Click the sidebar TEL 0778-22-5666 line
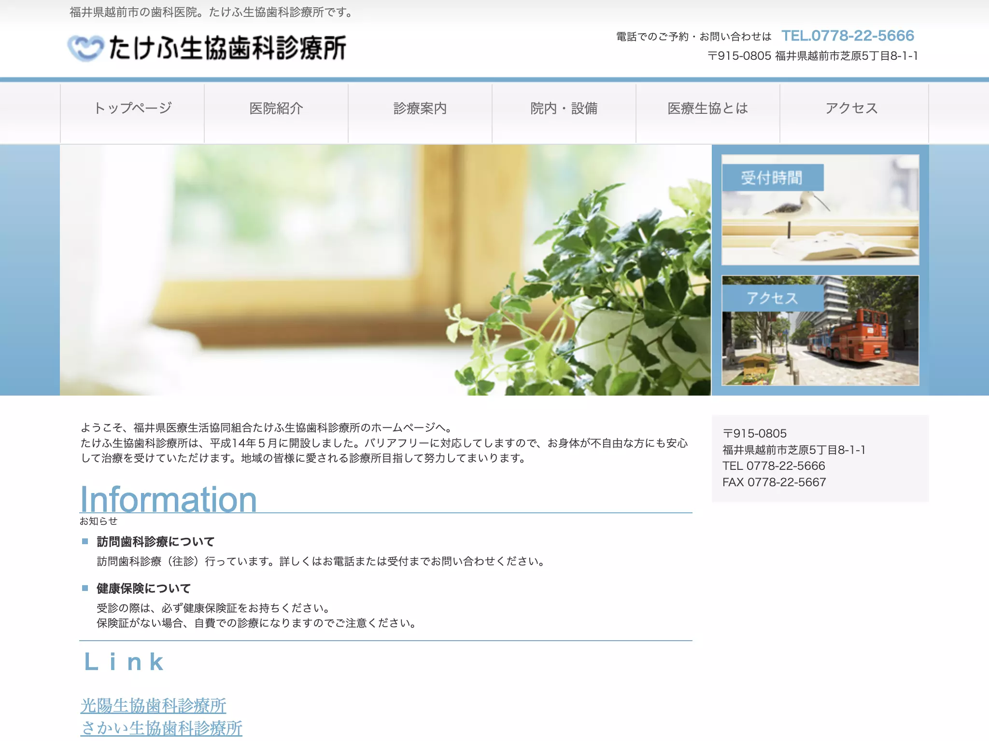Viewport: 989px width, 741px height. pyautogui.click(x=774, y=466)
